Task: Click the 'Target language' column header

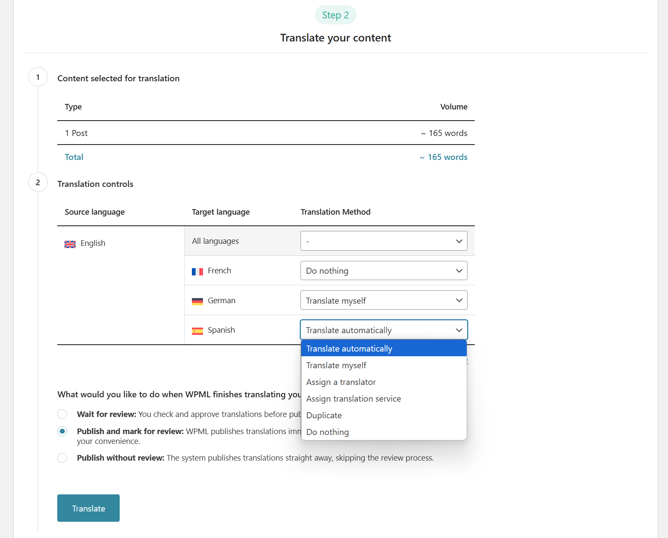Action: [221, 212]
